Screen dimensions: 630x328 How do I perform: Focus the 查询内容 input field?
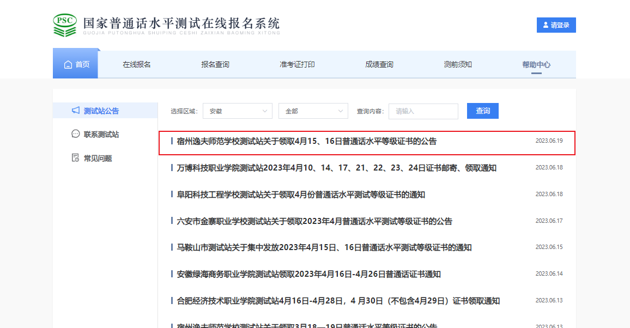[x=423, y=111]
